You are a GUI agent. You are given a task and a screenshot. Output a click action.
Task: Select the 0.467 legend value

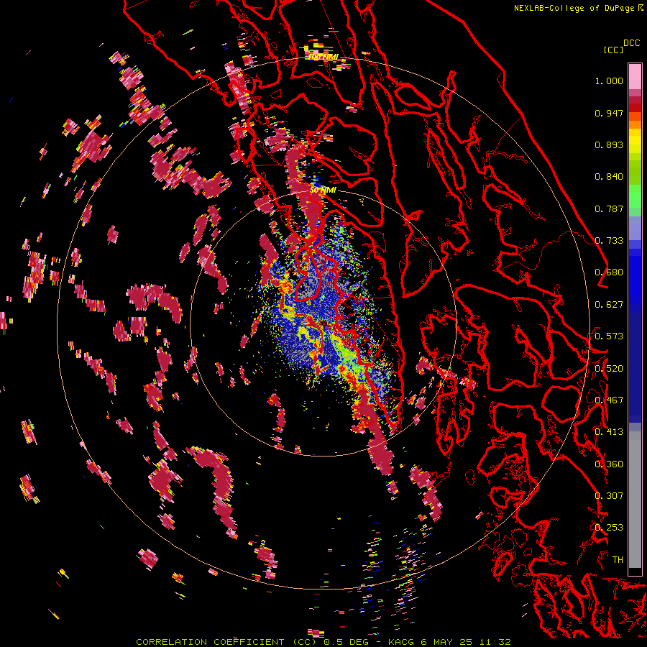pos(609,400)
